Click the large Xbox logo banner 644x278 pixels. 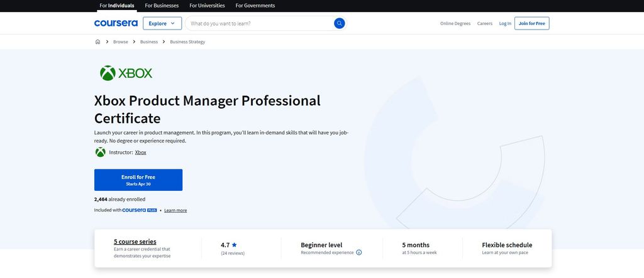point(126,73)
